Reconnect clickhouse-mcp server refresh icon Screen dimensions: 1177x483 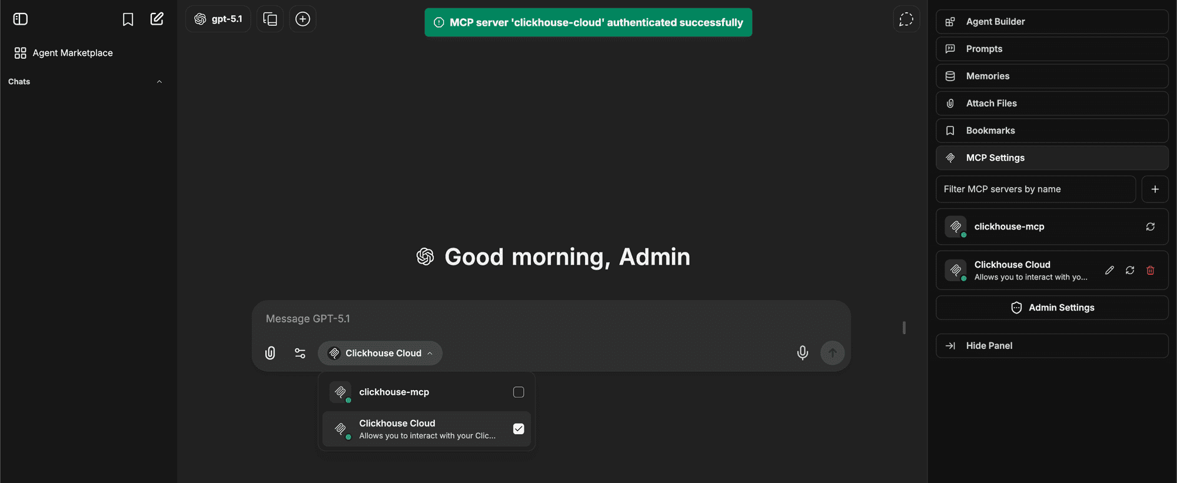1151,226
